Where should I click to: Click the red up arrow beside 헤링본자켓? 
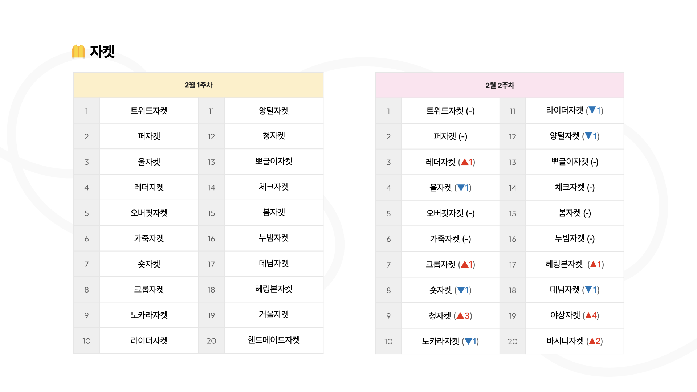(x=593, y=264)
